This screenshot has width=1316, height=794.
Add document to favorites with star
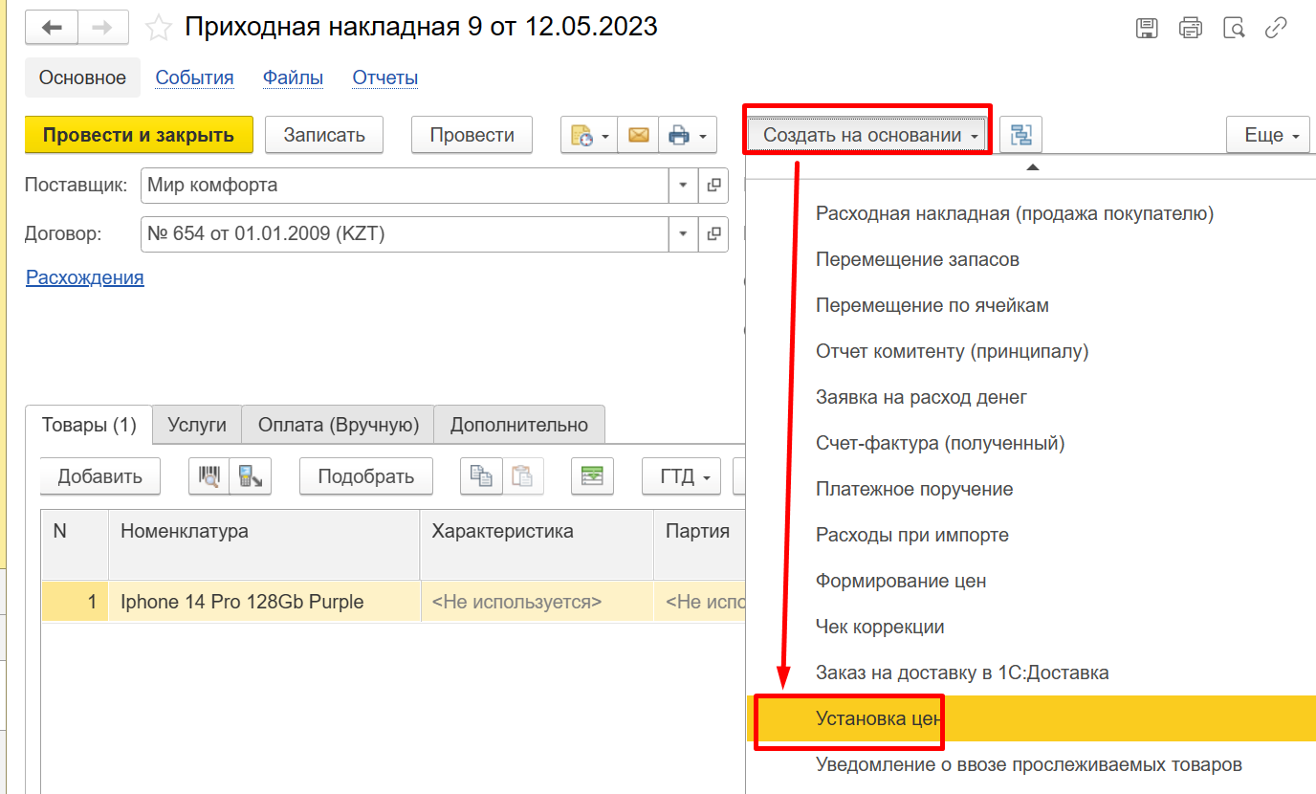(x=159, y=28)
